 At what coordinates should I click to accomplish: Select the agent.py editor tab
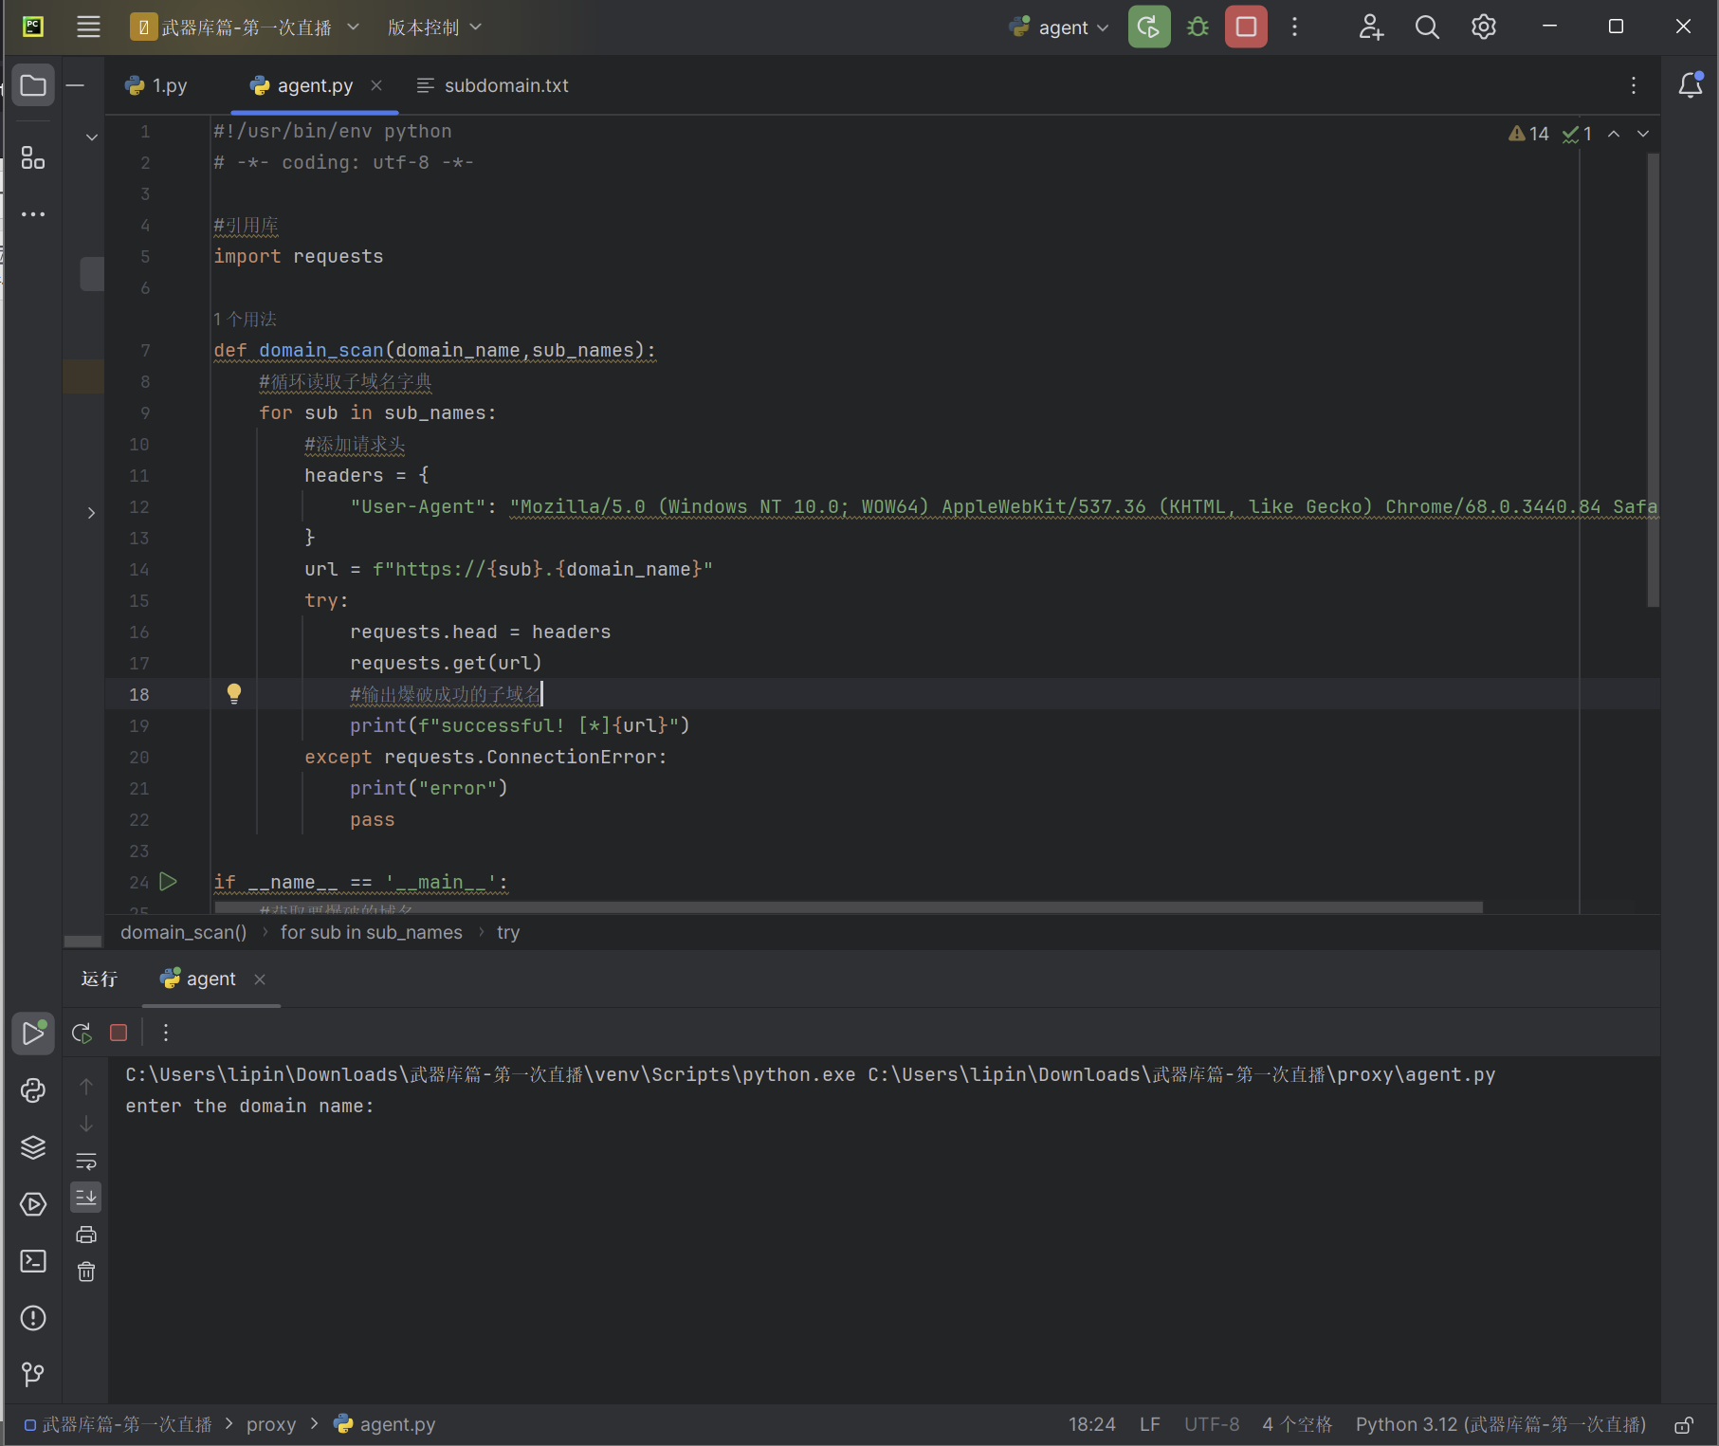coord(315,85)
